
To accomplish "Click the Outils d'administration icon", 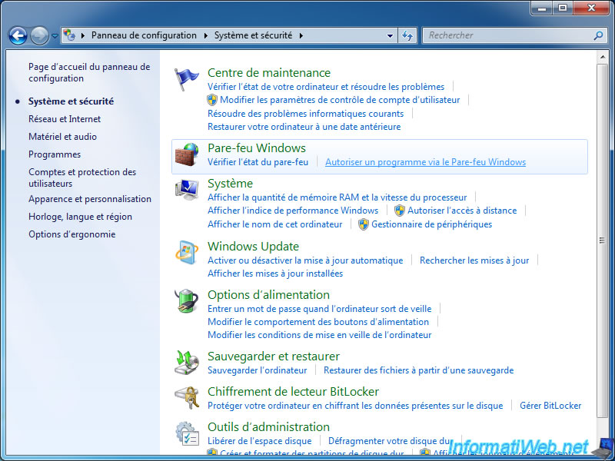I will click(x=186, y=433).
